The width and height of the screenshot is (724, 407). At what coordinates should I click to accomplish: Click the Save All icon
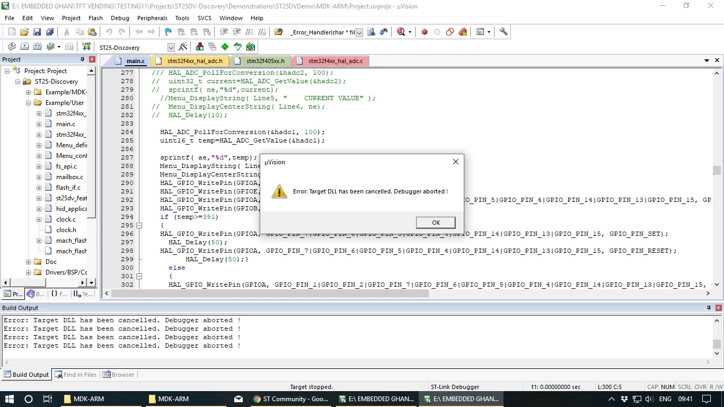(x=49, y=32)
